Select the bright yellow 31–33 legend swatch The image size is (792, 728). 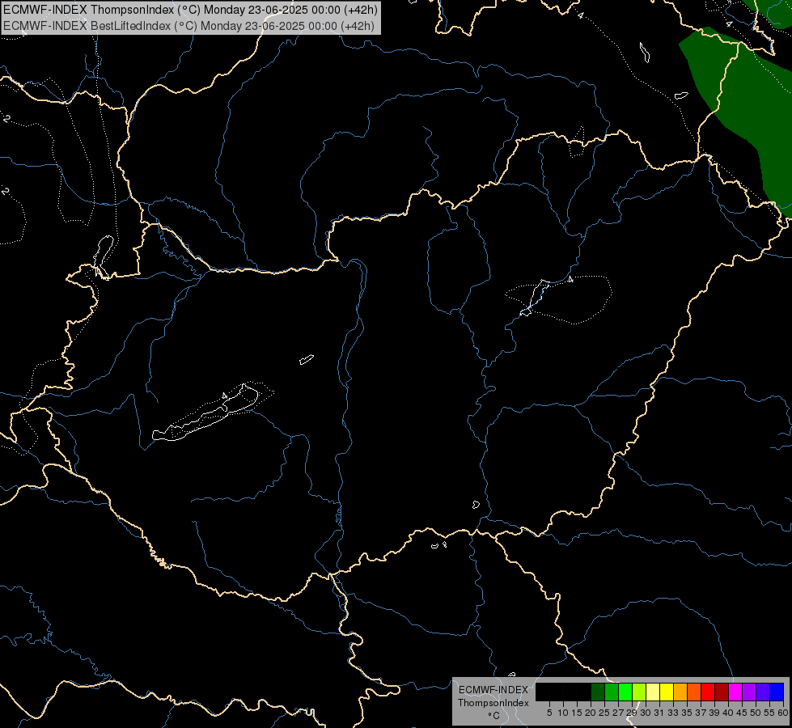tap(667, 692)
